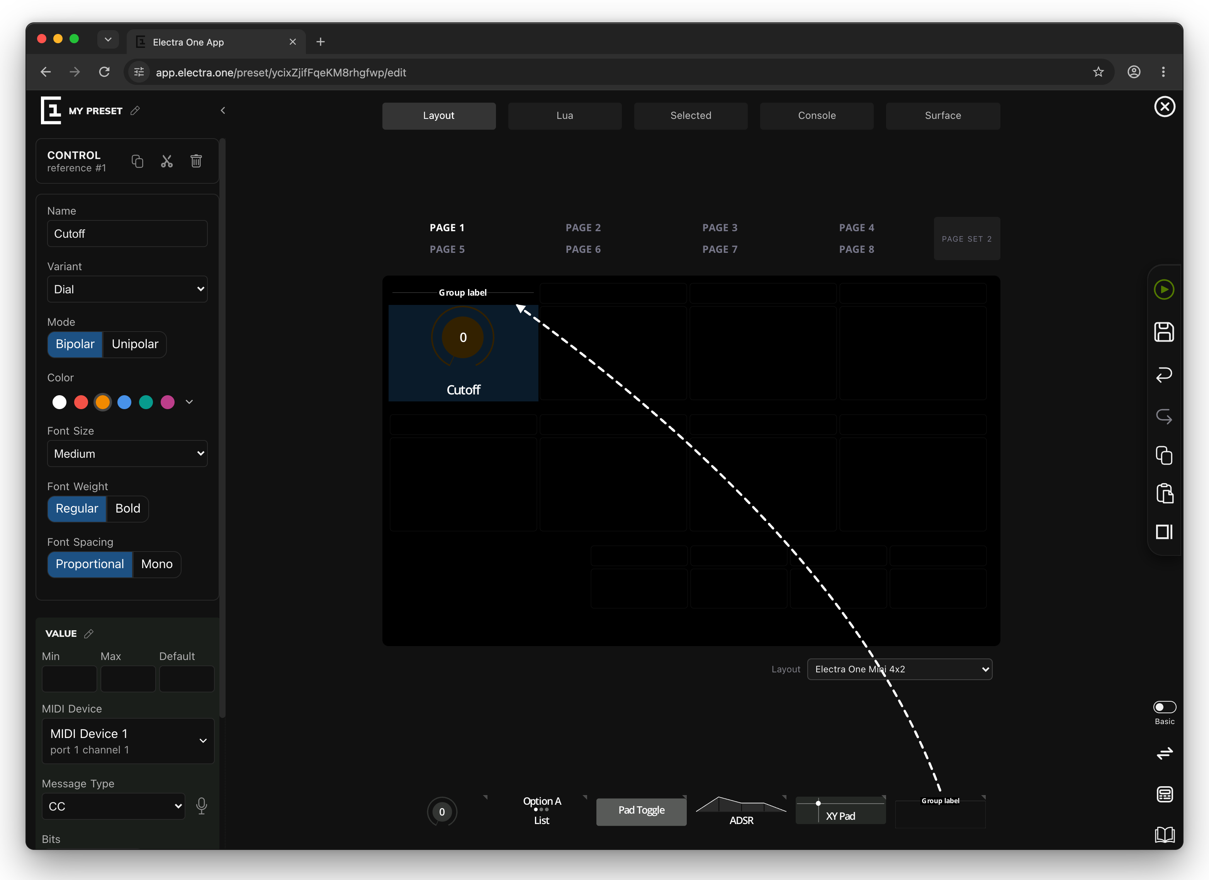This screenshot has width=1209, height=880.
Task: Pick the white color swatch
Action: coord(59,402)
